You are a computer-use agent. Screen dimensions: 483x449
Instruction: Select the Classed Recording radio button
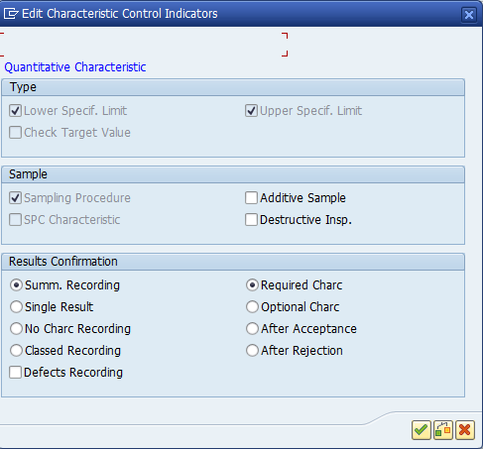[x=16, y=351]
